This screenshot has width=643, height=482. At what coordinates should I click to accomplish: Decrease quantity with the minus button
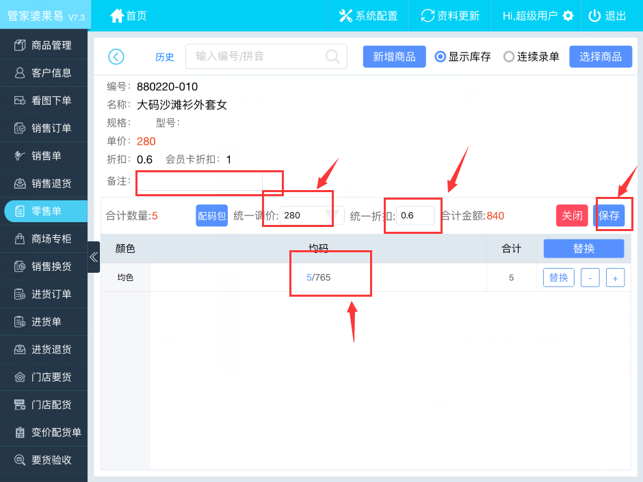coord(590,278)
